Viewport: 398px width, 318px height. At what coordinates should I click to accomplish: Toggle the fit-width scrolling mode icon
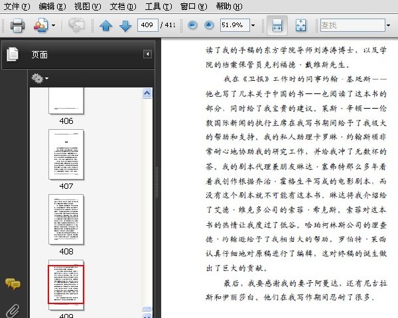tap(277, 25)
